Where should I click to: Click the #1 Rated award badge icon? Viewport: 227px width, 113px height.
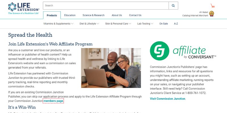(211, 14)
